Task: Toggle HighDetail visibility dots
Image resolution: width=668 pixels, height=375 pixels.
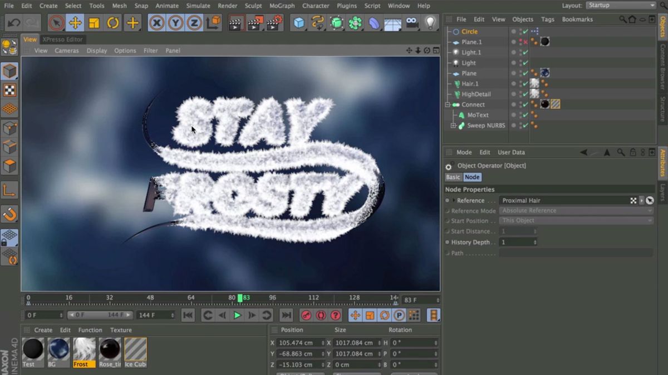Action: click(x=520, y=94)
